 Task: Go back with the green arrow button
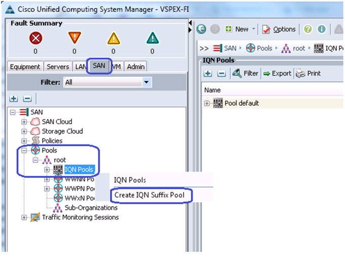point(201,29)
